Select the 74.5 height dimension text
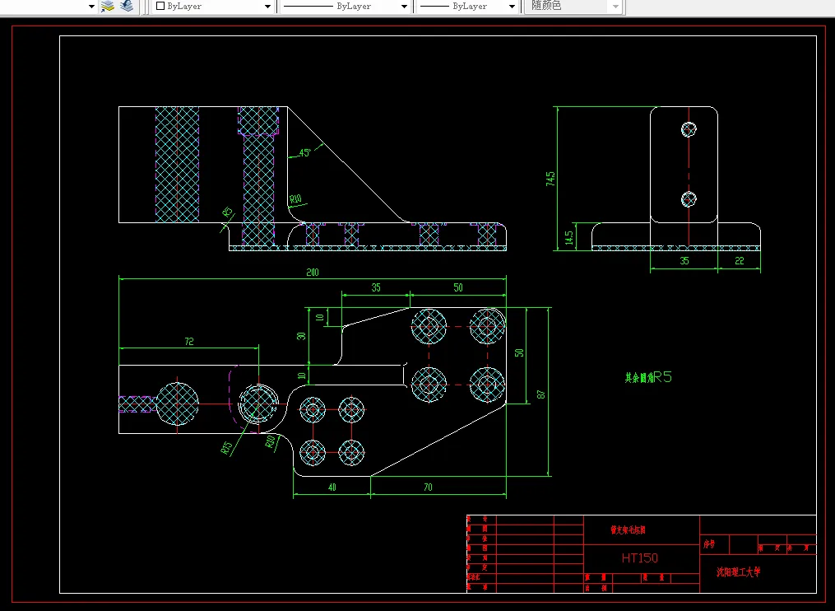This screenshot has width=835, height=611. (550, 179)
